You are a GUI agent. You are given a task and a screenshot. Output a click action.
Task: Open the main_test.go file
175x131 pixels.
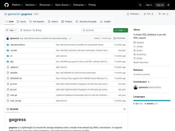pos(16,101)
